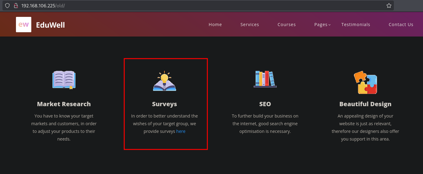This screenshot has width=423, height=174.
Task: Select Courses in the navigation bar
Action: click(x=286, y=25)
